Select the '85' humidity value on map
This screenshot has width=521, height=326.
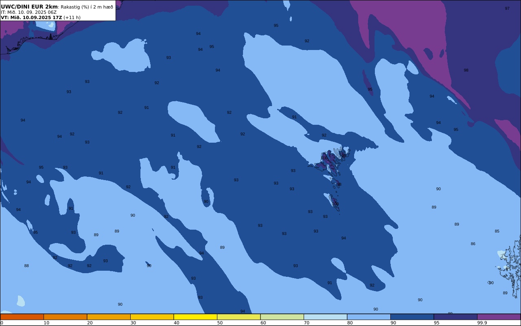[497, 231]
